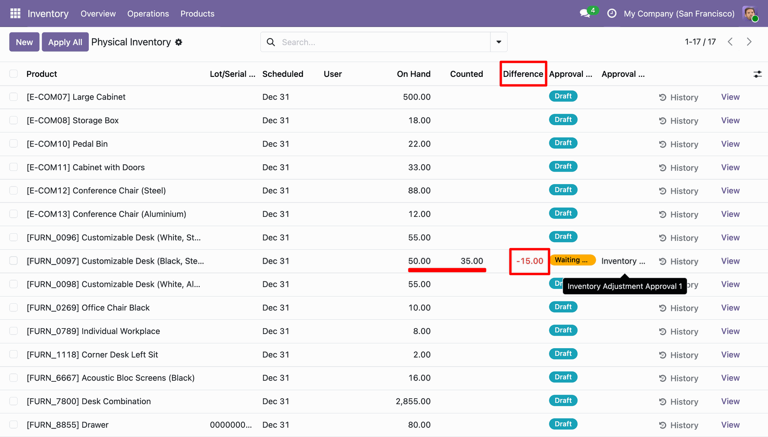Open the Overview menu
Viewport: 768px width, 437px height.
(x=98, y=14)
